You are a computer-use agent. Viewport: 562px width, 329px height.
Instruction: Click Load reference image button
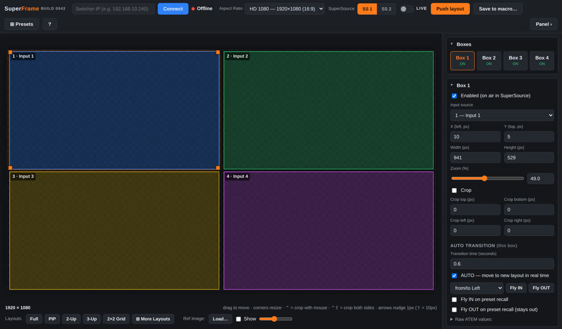tap(220, 319)
